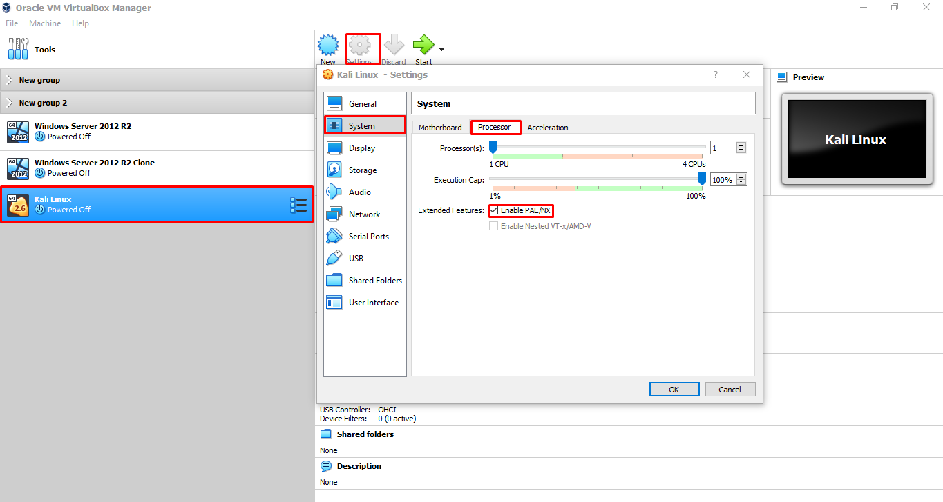Toggle the Enable PAE/NX checkbox

[493, 210]
